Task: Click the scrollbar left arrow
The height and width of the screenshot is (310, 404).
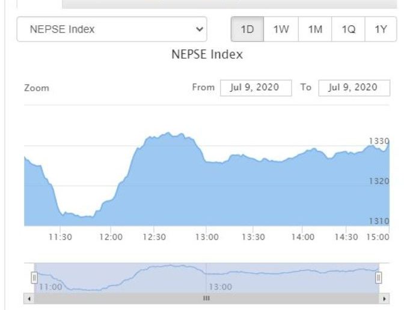Action: tap(29, 299)
